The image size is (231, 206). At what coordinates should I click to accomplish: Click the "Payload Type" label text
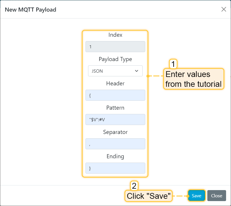click(x=115, y=59)
